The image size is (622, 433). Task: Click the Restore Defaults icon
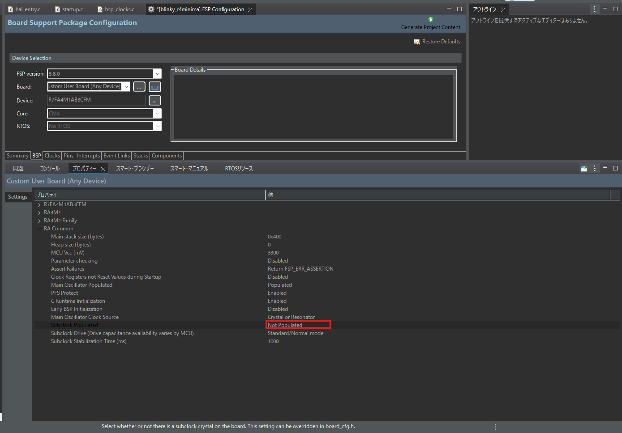click(417, 42)
